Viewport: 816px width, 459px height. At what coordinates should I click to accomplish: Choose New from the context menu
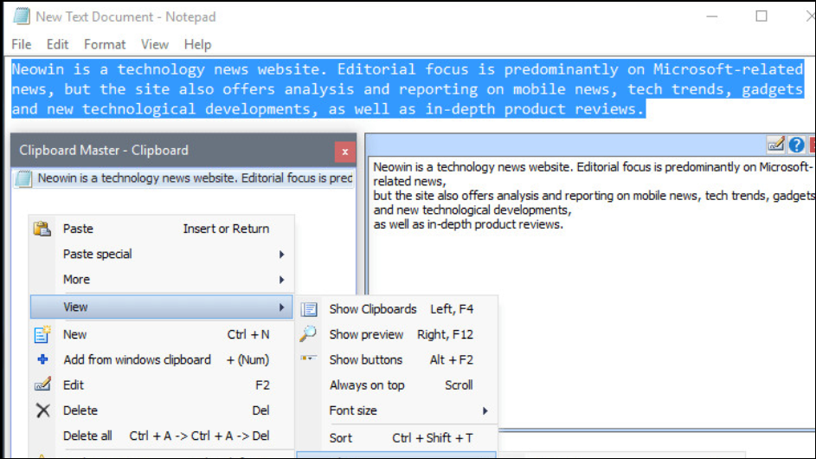[x=162, y=334]
